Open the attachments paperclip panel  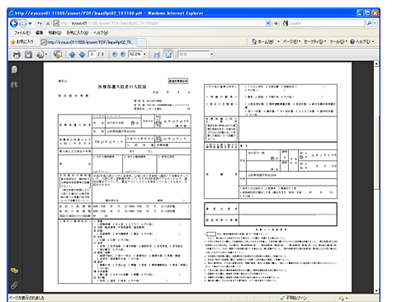coord(14,285)
